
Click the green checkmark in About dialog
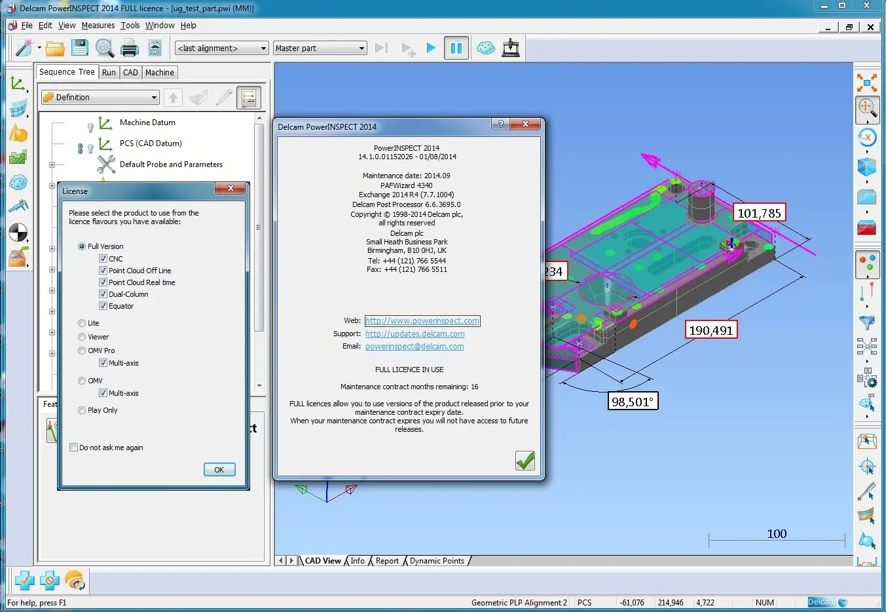[x=525, y=461]
